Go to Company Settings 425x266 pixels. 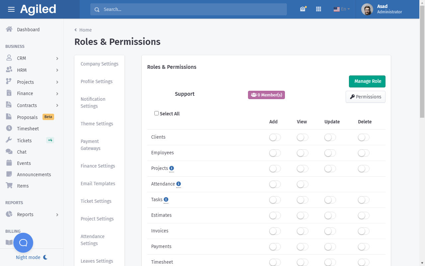click(x=99, y=64)
